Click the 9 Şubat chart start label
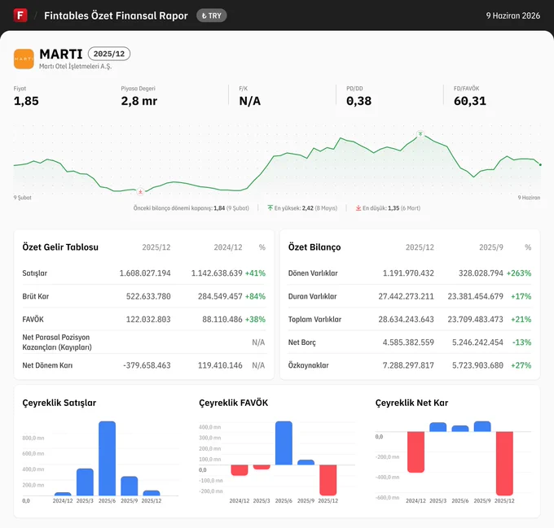This screenshot has height=528, width=554. pyautogui.click(x=23, y=198)
